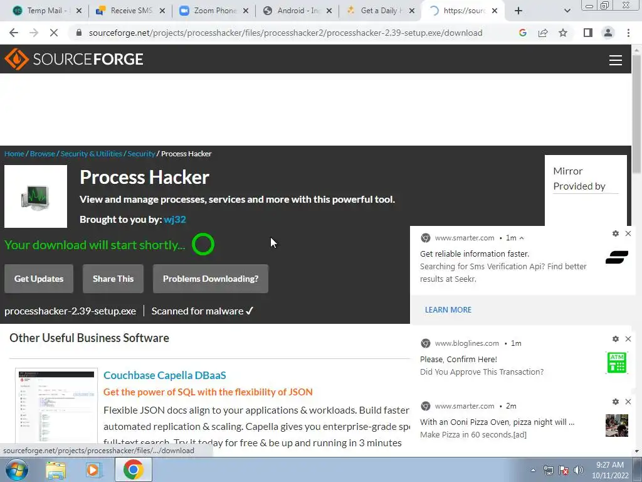Open Windows Explorer from the taskbar
The image size is (642, 482).
(x=56, y=469)
